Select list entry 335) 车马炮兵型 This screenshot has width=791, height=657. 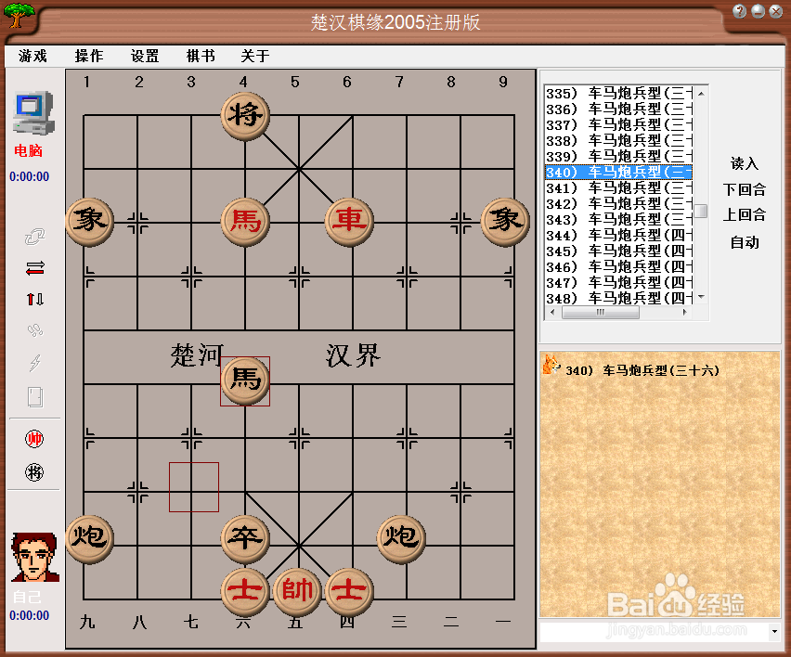(x=618, y=94)
